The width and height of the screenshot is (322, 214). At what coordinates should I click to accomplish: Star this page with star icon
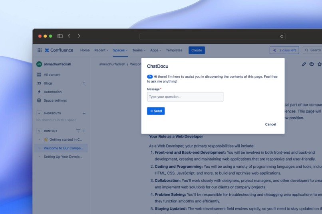coord(320,64)
